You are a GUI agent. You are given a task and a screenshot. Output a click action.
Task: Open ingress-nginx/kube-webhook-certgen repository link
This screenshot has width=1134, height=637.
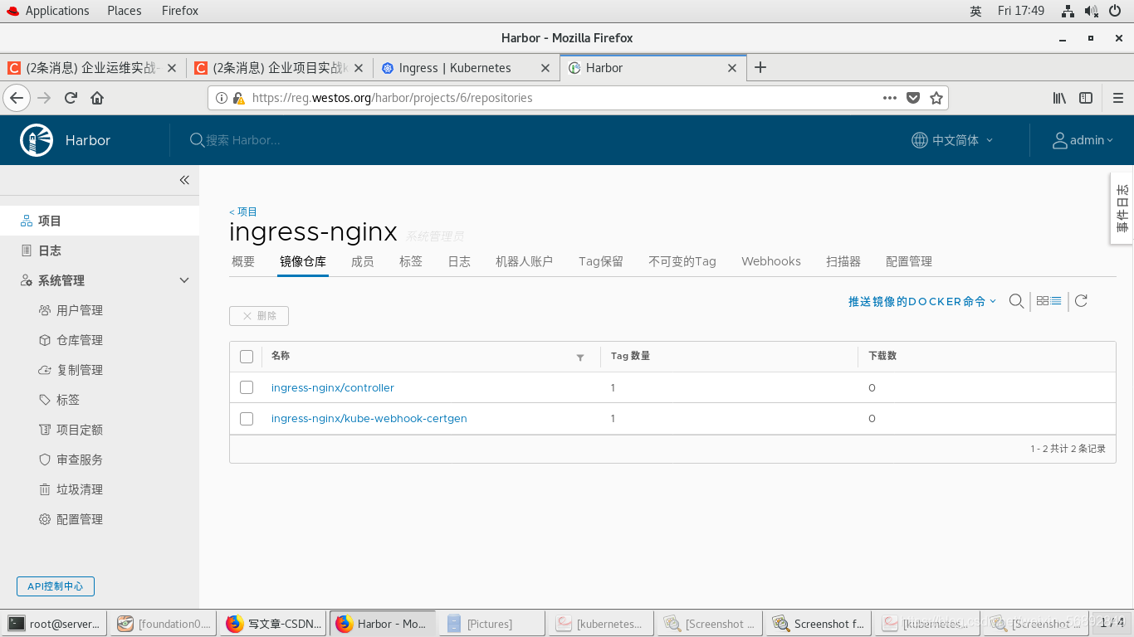point(369,419)
